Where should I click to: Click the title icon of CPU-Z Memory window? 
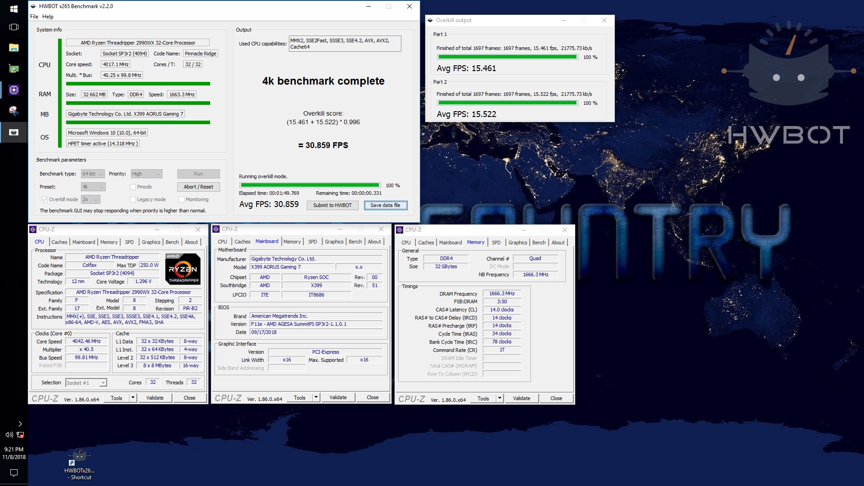pos(400,230)
